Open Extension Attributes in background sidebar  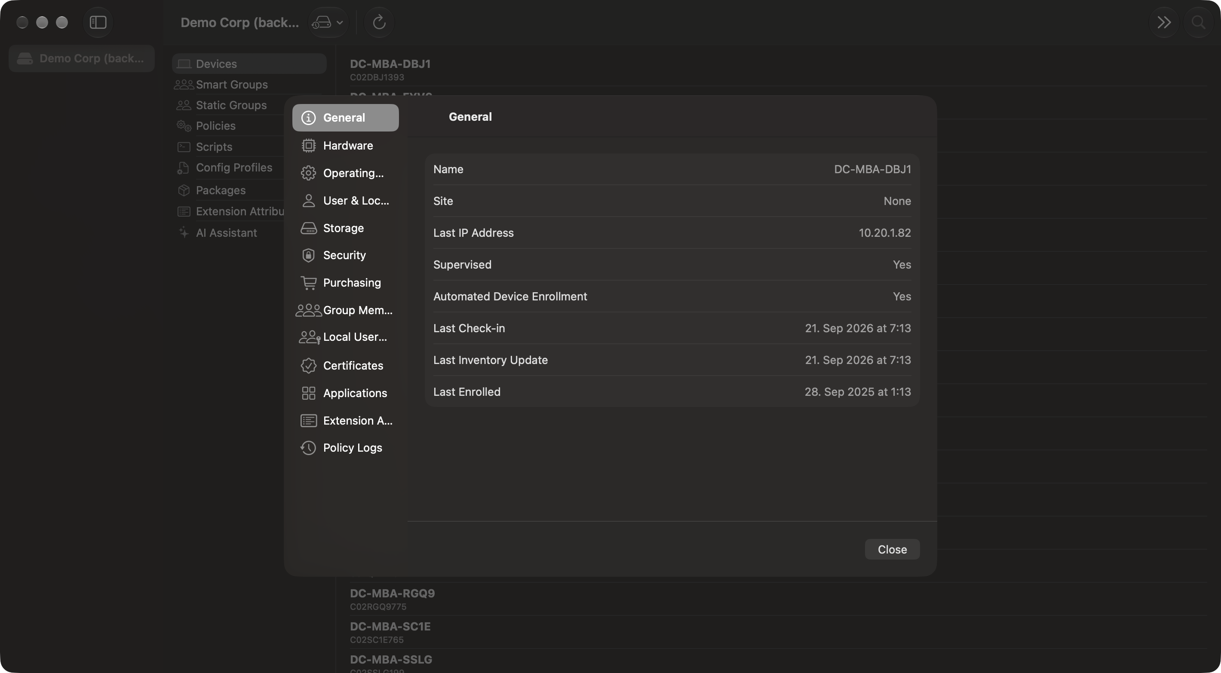click(231, 211)
